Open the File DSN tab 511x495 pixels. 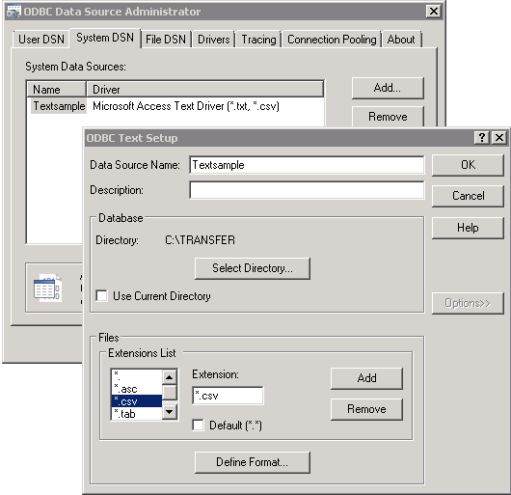(x=166, y=40)
